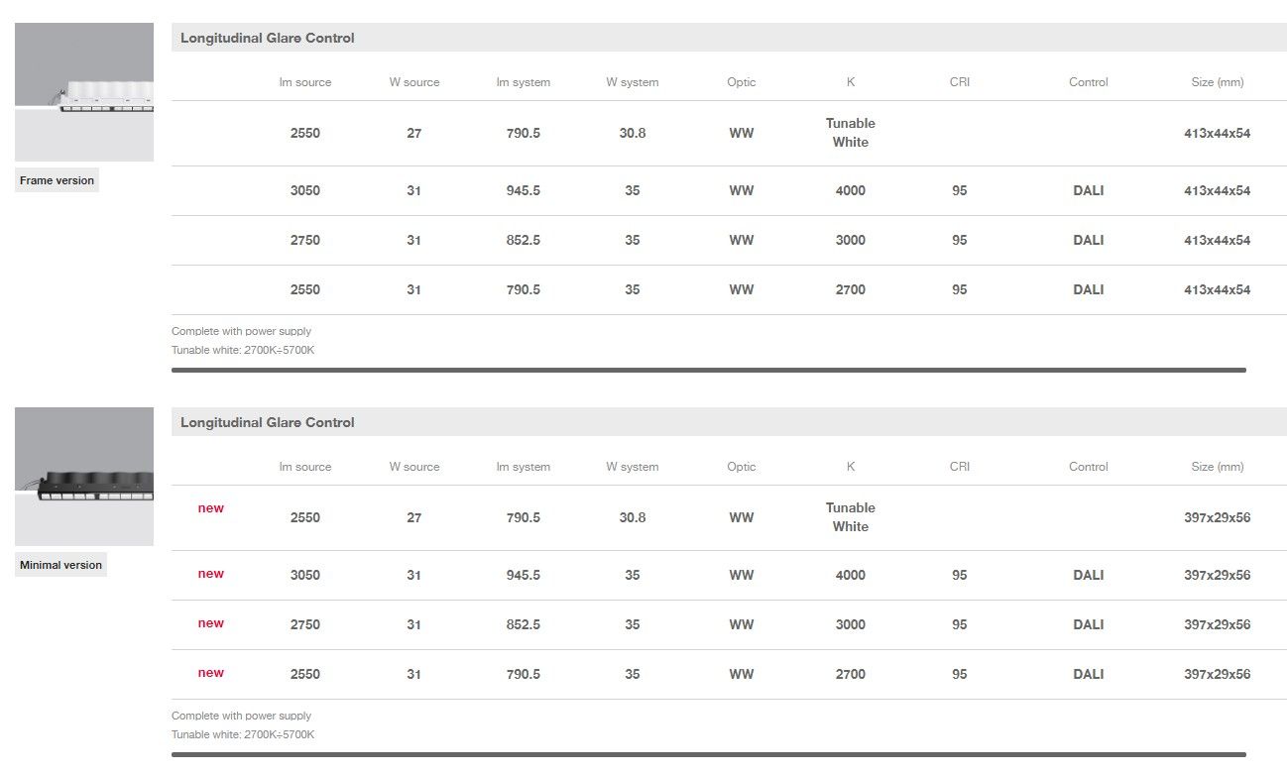Screen dimensions: 1287x774
Task: Click the 'Minimal version' label
Action: pos(60,565)
